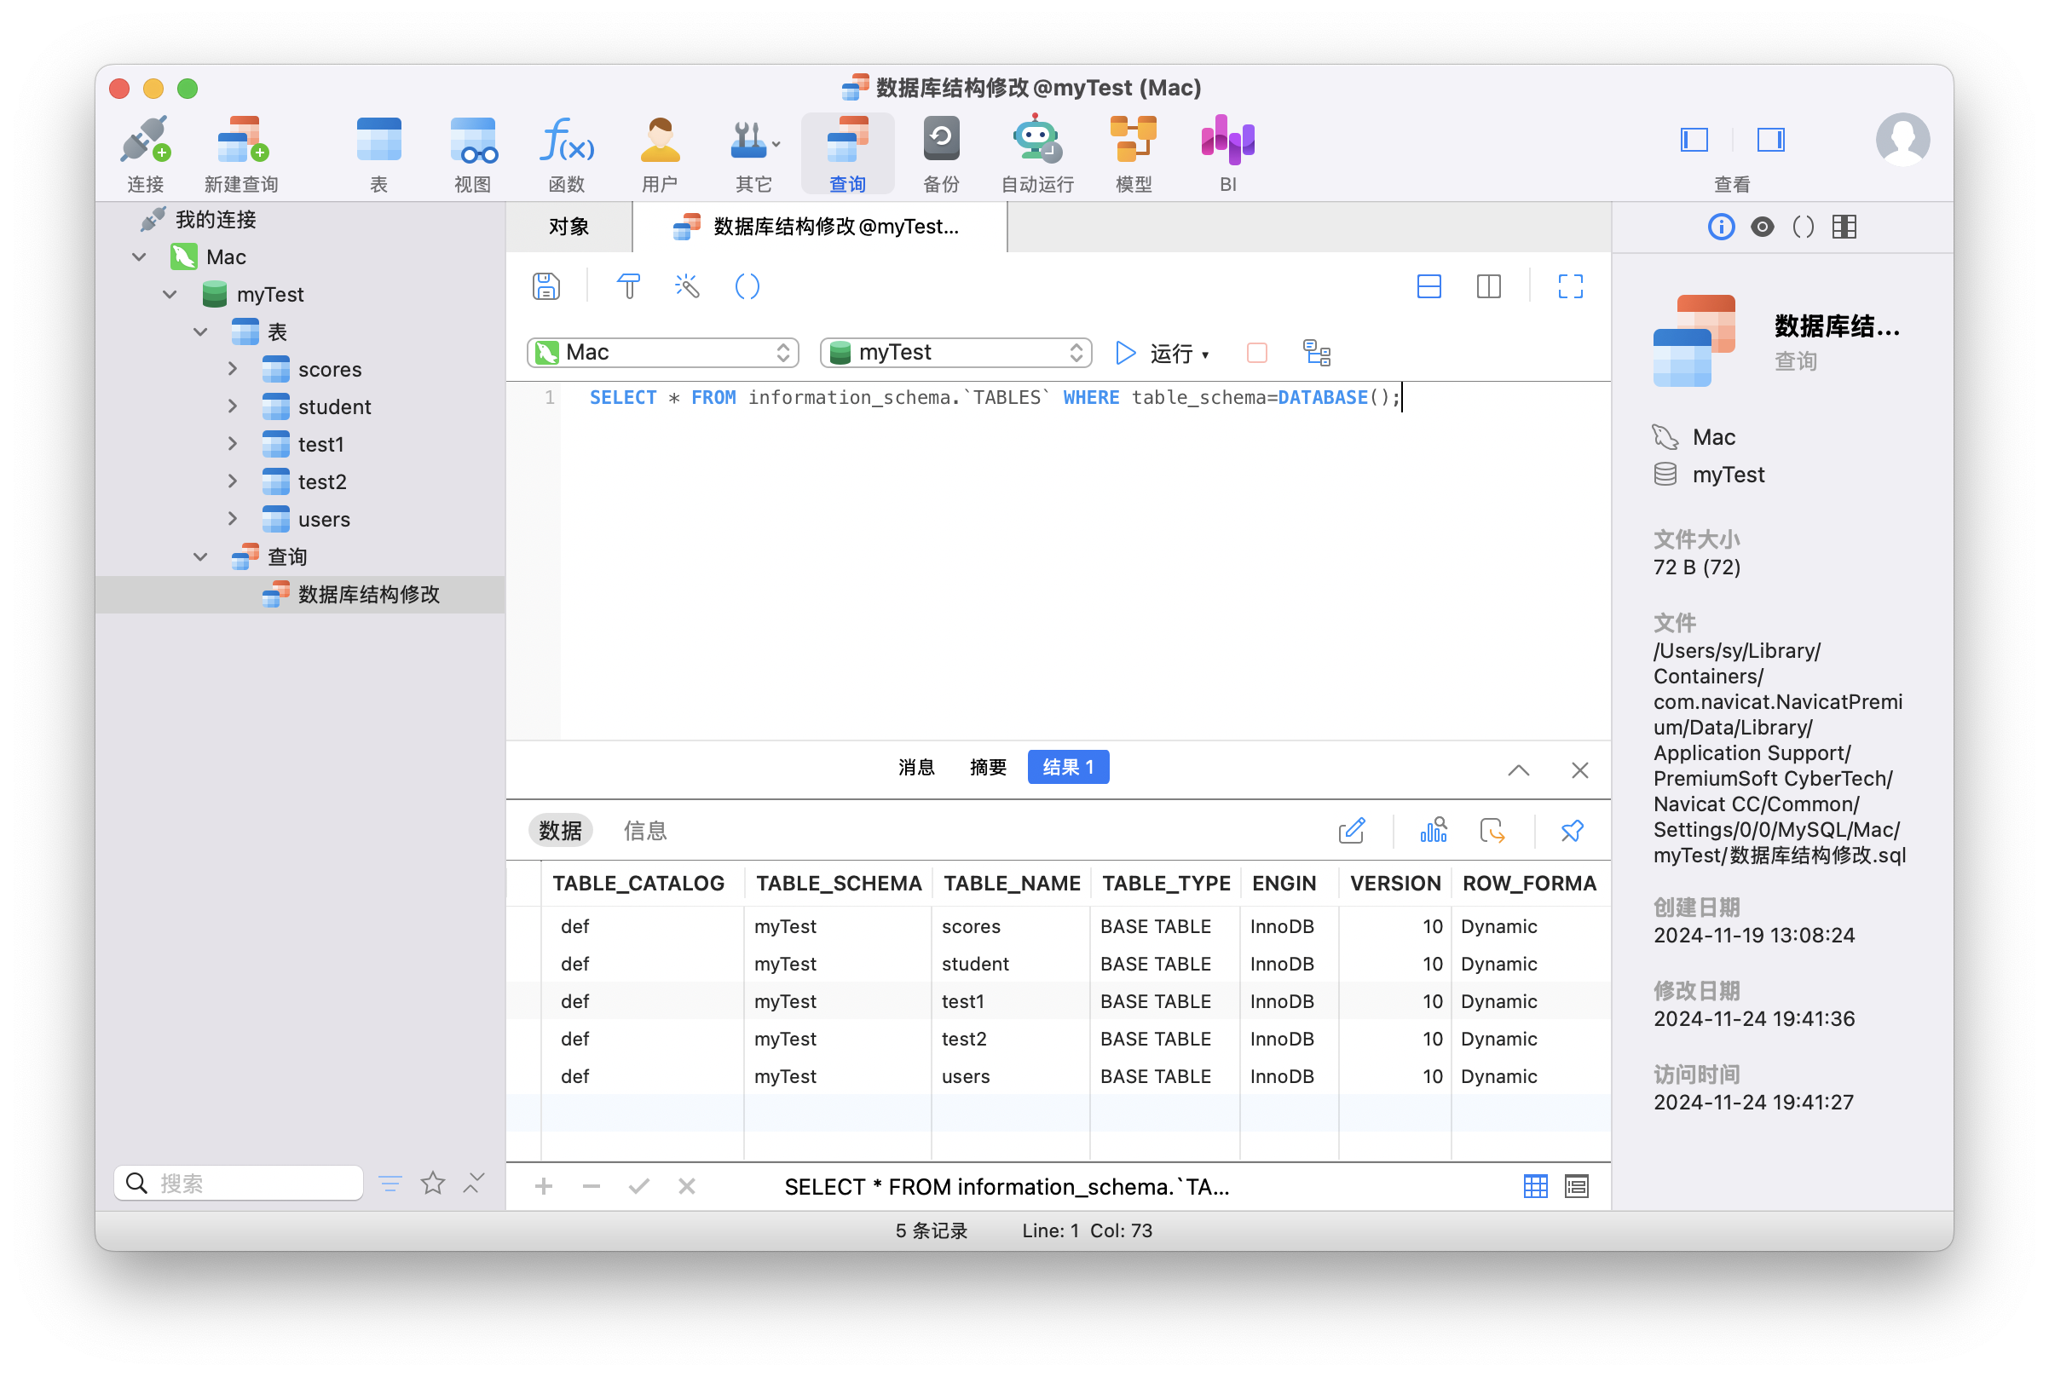Pin the result tab

coord(1571,831)
